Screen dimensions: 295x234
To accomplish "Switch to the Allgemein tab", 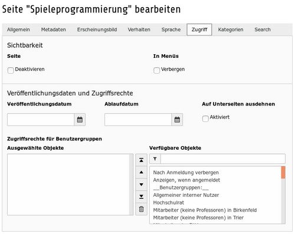I will click(x=18, y=29).
